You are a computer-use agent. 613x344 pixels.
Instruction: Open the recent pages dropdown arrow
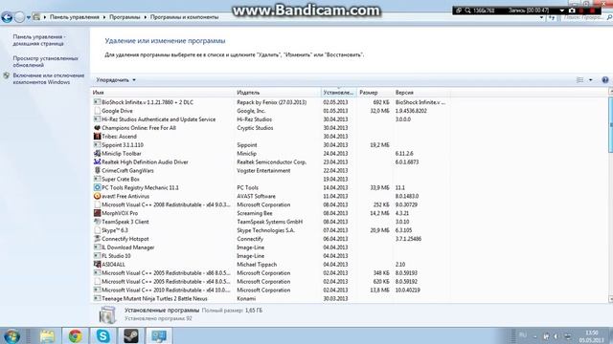click(28, 17)
